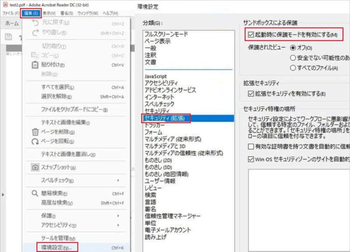Expand the アクセシビリティ submenu arrow
350x252 pixels.
(x=118, y=225)
